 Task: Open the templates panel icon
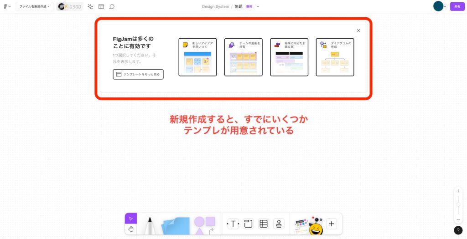point(101,6)
